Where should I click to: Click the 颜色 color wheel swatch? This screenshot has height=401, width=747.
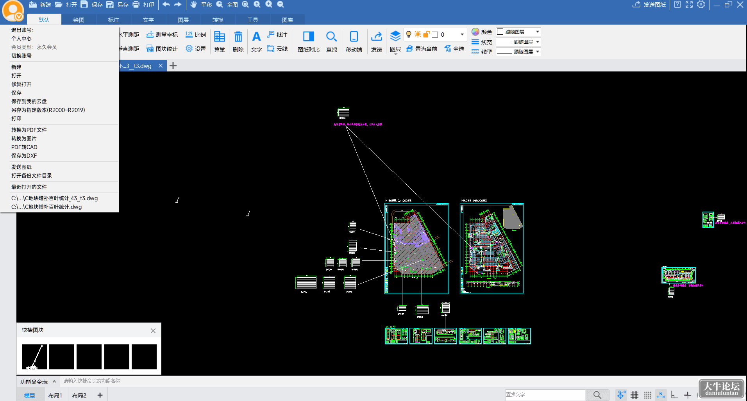point(475,32)
